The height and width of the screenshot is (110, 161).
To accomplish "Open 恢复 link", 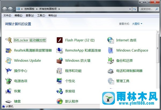I will [17, 91].
